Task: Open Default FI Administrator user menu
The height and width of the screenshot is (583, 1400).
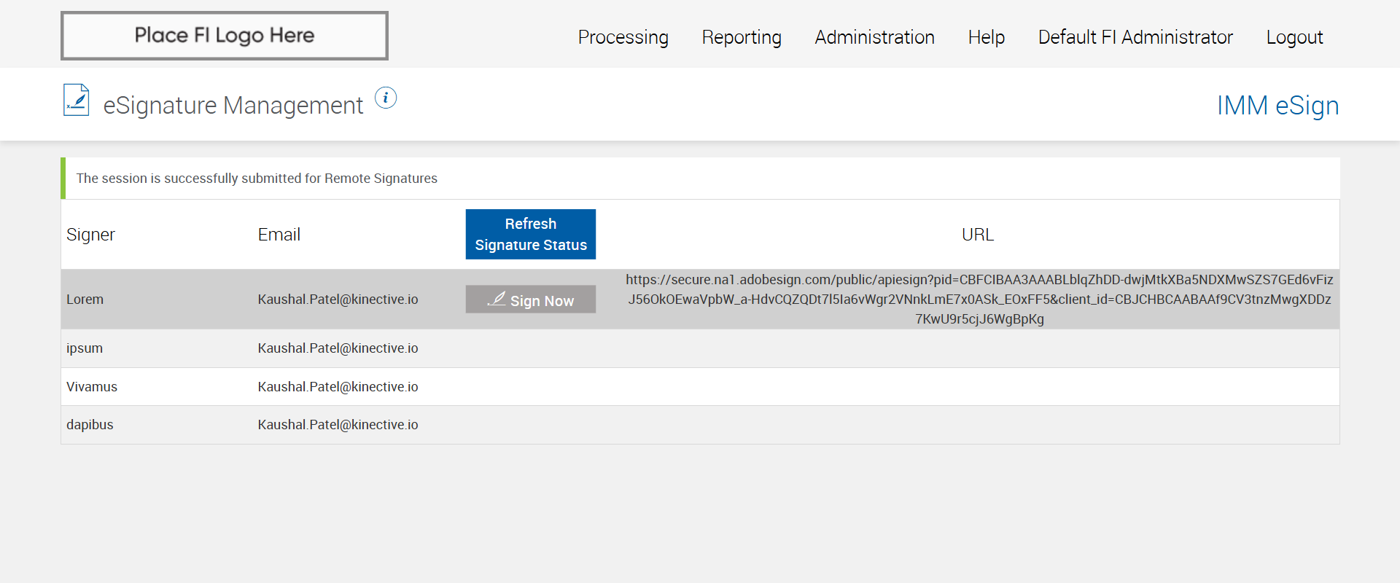Action: (1135, 37)
